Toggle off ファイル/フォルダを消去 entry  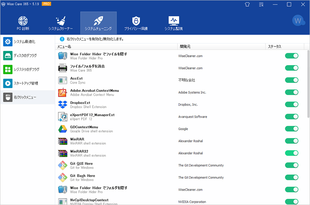(292, 68)
